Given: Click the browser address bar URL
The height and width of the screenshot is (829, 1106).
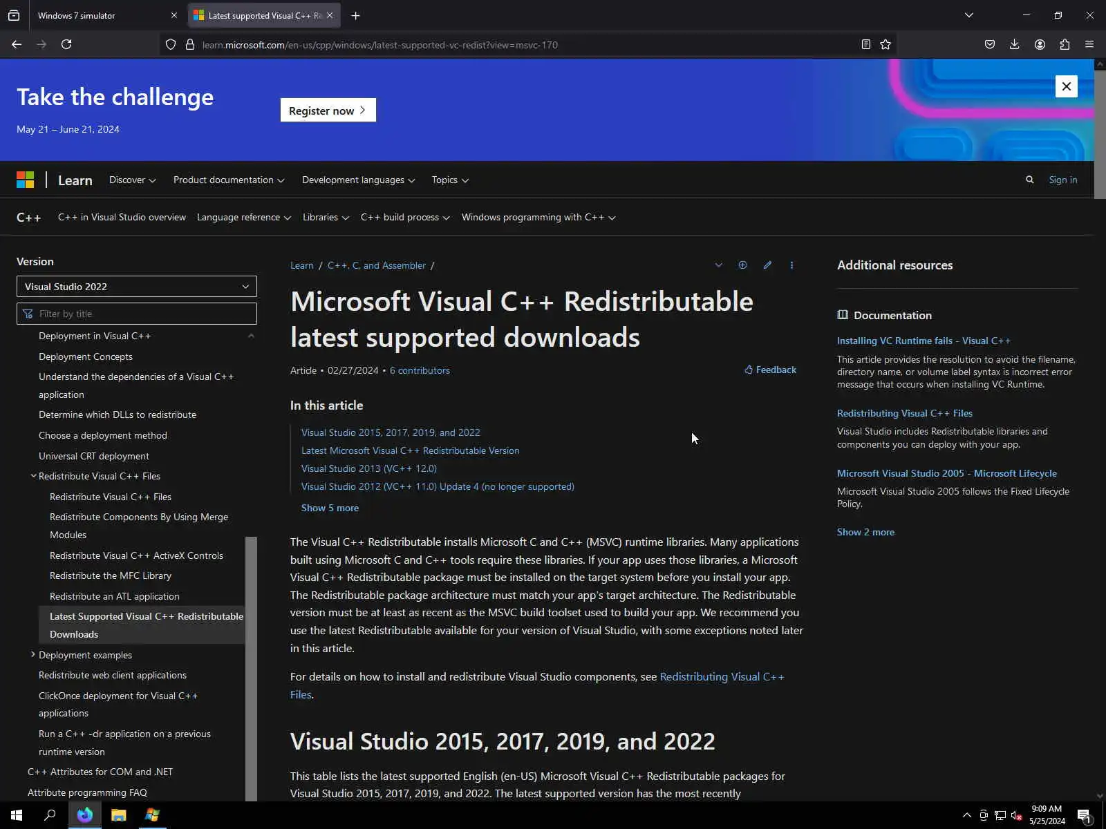Looking at the screenshot, I should tap(380, 45).
